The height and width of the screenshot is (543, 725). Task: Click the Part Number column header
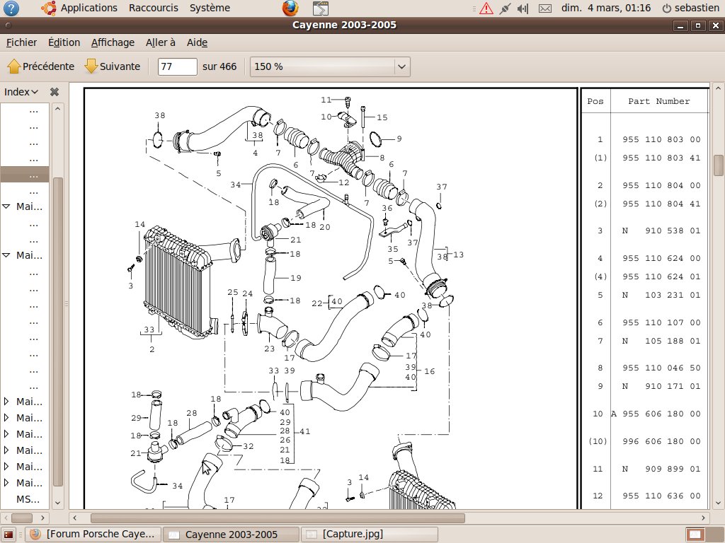[659, 101]
